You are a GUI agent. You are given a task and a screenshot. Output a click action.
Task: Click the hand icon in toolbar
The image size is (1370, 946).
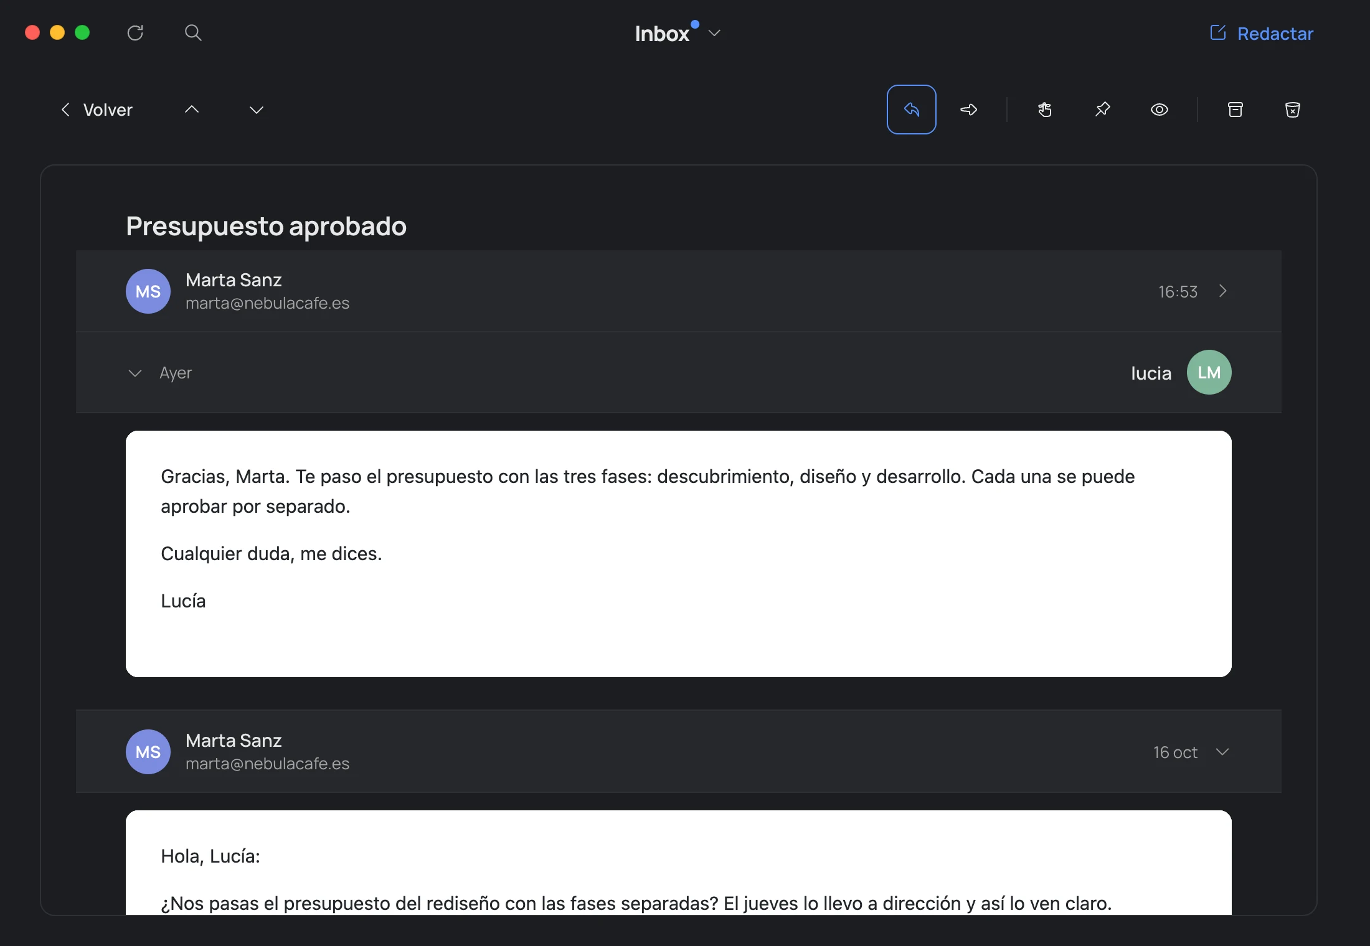point(1045,110)
